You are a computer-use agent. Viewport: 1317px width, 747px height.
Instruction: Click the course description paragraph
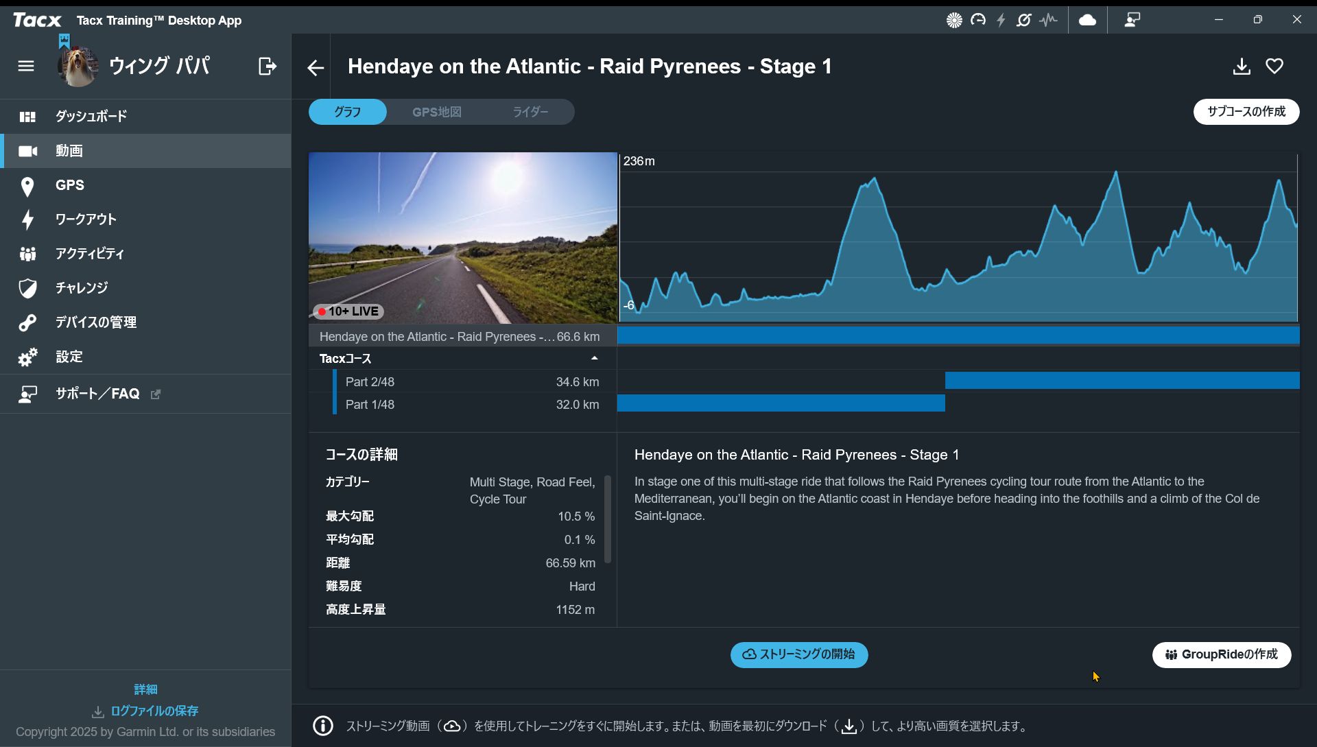pos(947,499)
